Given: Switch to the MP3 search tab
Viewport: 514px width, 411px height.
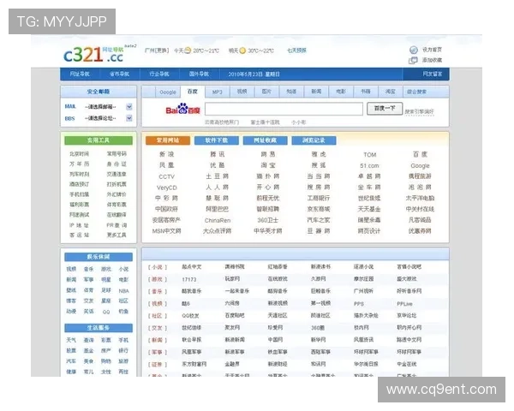Looking at the screenshot, I should coord(217,92).
